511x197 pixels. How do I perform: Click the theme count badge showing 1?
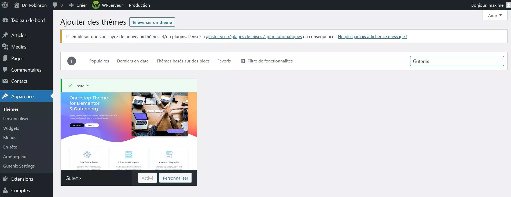point(71,61)
